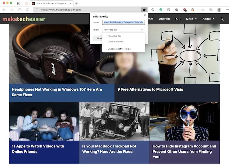Image resolution: width=229 pixels, height=168 pixels.
Task: Select Other Favorites from folder list
Action: point(115,42)
